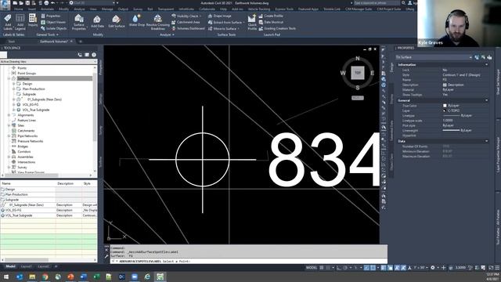Click the Layer C-TOPO color swatch
Screen dimensions: 501x282
click(x=445, y=110)
